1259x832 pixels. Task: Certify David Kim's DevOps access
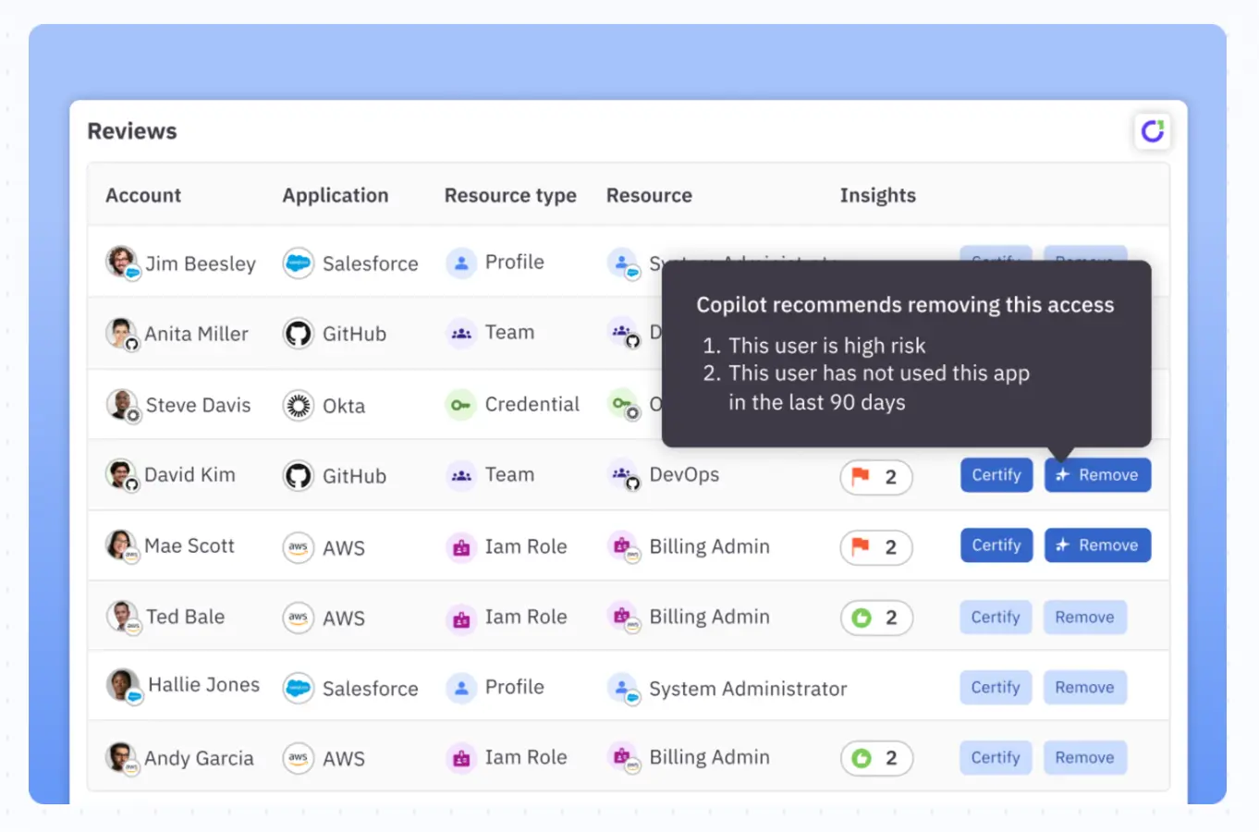tap(996, 475)
